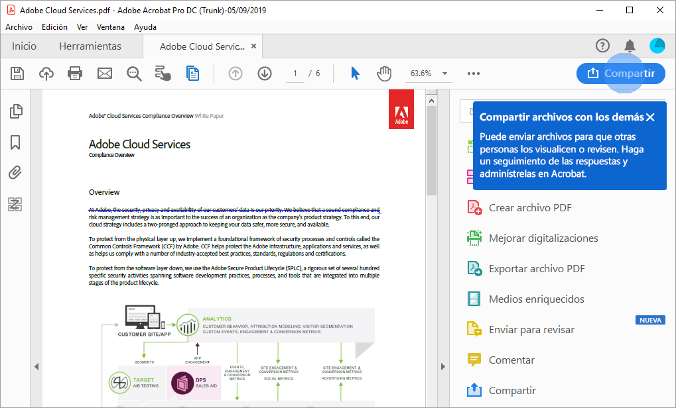Activate the Hand pan tool

point(384,74)
